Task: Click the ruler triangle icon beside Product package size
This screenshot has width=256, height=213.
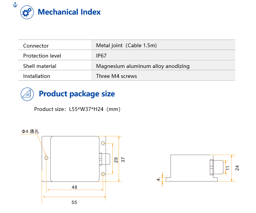Action: click(27, 94)
